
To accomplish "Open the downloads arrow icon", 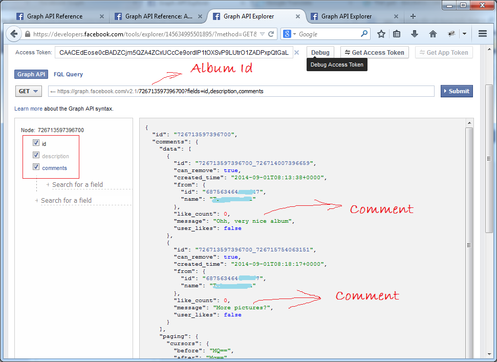I will tap(414, 34).
